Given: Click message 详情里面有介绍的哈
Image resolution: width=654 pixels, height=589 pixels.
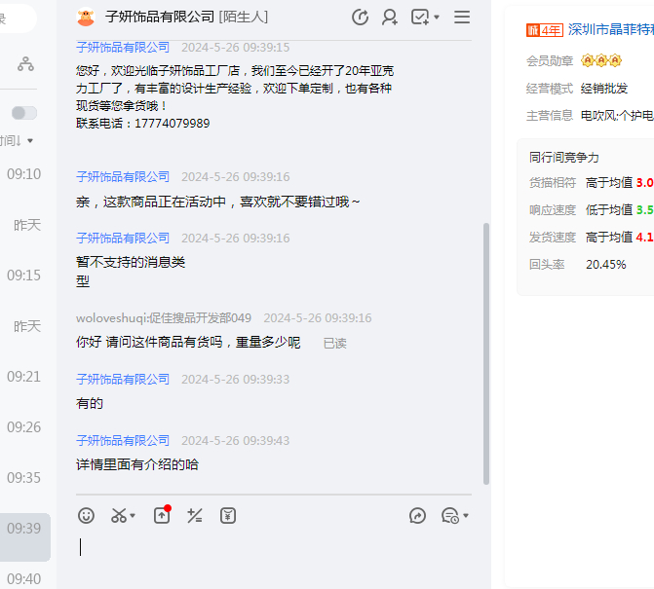Looking at the screenshot, I should pos(137,464).
